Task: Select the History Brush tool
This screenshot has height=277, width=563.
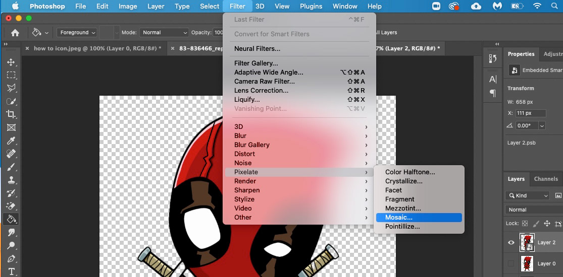Action: pos(11,193)
